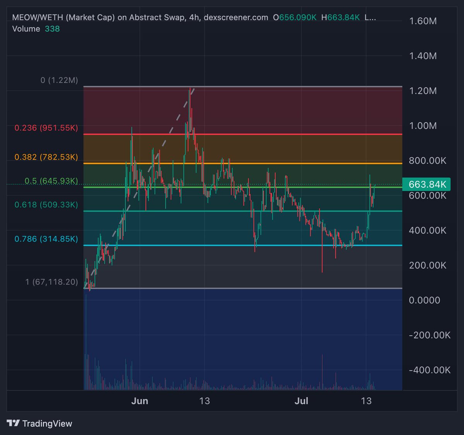464x435 pixels.
Task: Click the 1.00M price axis label
Action: point(423,126)
